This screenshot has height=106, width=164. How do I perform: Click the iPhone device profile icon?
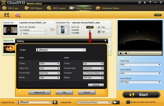pos(63,30)
